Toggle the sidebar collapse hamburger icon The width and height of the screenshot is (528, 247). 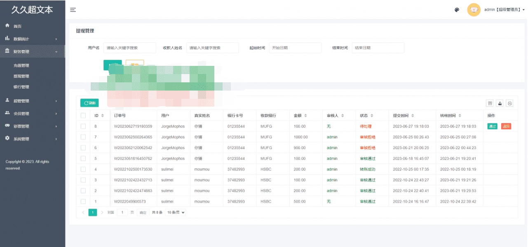pos(73,10)
